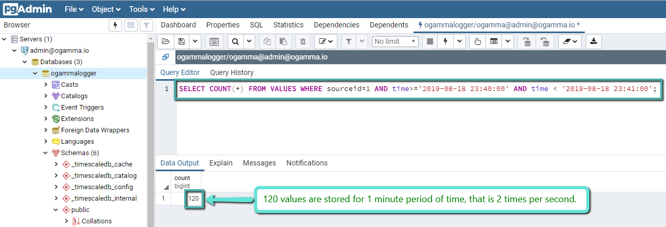Switch to the Query History tab
The height and width of the screenshot is (227, 666).
click(x=231, y=72)
